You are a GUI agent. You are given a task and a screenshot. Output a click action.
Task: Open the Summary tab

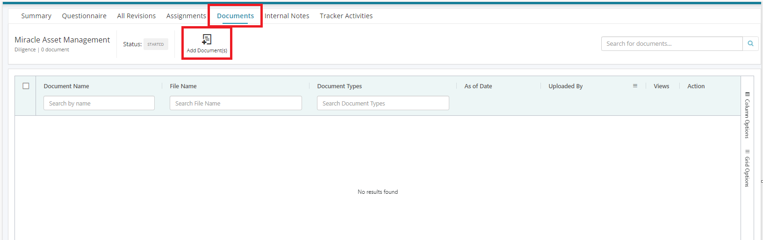coord(36,16)
